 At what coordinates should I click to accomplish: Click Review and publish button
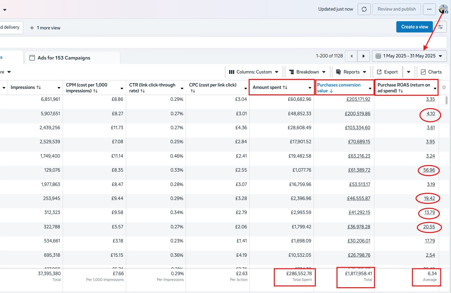pyautogui.click(x=397, y=9)
